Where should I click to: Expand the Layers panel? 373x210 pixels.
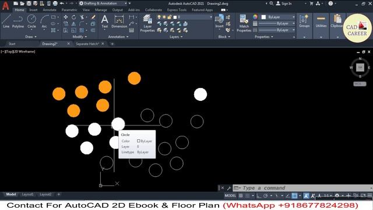176,37
